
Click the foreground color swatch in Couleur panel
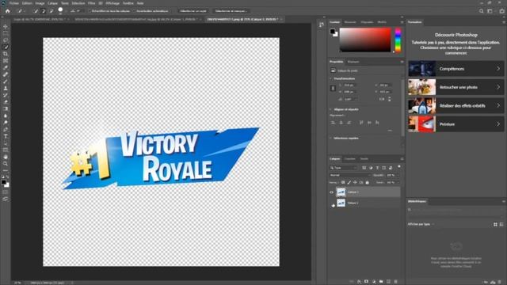coord(332,32)
